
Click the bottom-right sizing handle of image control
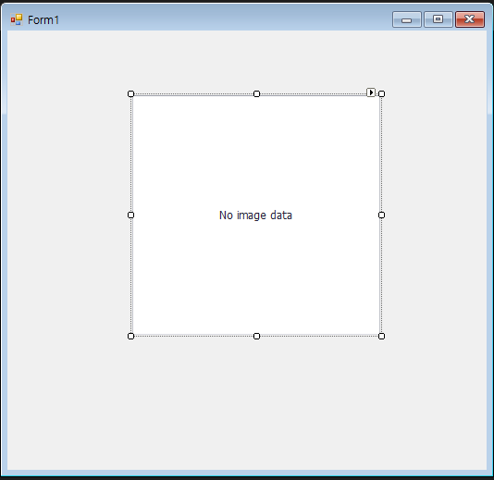381,337
